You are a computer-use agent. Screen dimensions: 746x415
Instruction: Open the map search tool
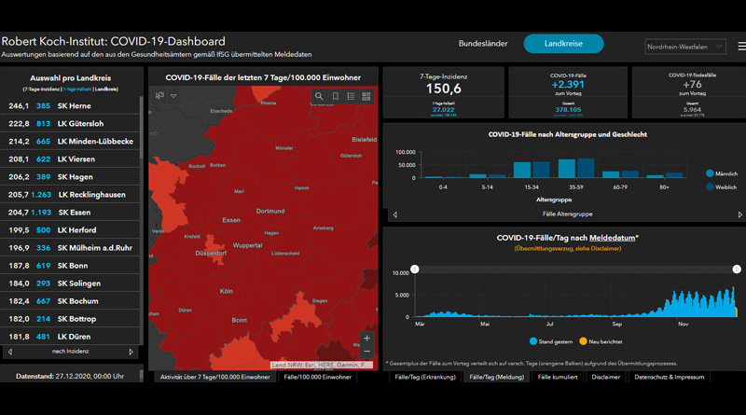pyautogui.click(x=319, y=96)
